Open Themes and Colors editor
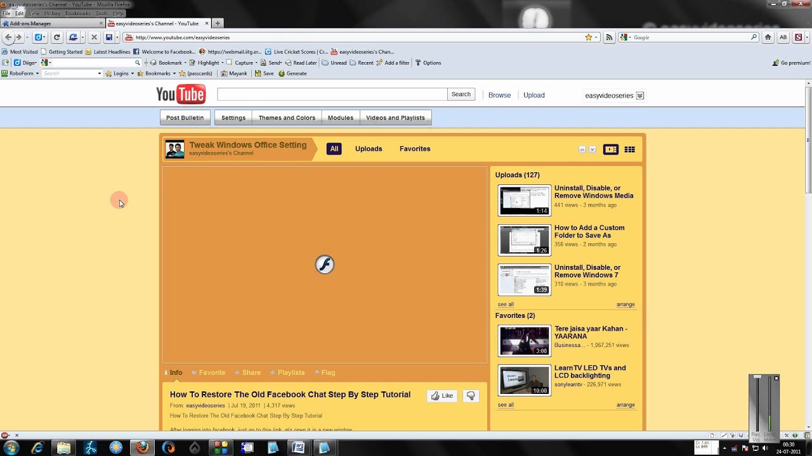The image size is (812, 456). pyautogui.click(x=287, y=118)
